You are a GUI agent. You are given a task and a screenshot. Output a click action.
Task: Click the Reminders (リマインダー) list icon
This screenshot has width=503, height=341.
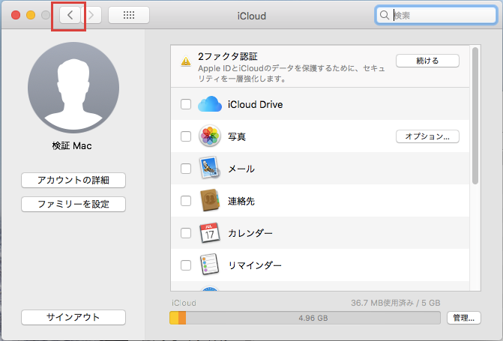[210, 265]
